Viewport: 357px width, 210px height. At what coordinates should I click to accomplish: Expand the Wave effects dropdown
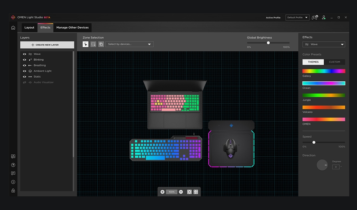324,44
